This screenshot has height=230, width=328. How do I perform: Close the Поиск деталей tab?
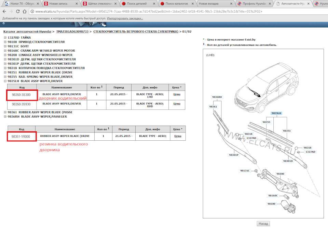154,3
